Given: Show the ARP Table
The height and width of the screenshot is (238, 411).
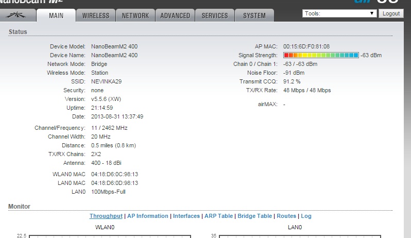Looking at the screenshot, I should pyautogui.click(x=218, y=216).
